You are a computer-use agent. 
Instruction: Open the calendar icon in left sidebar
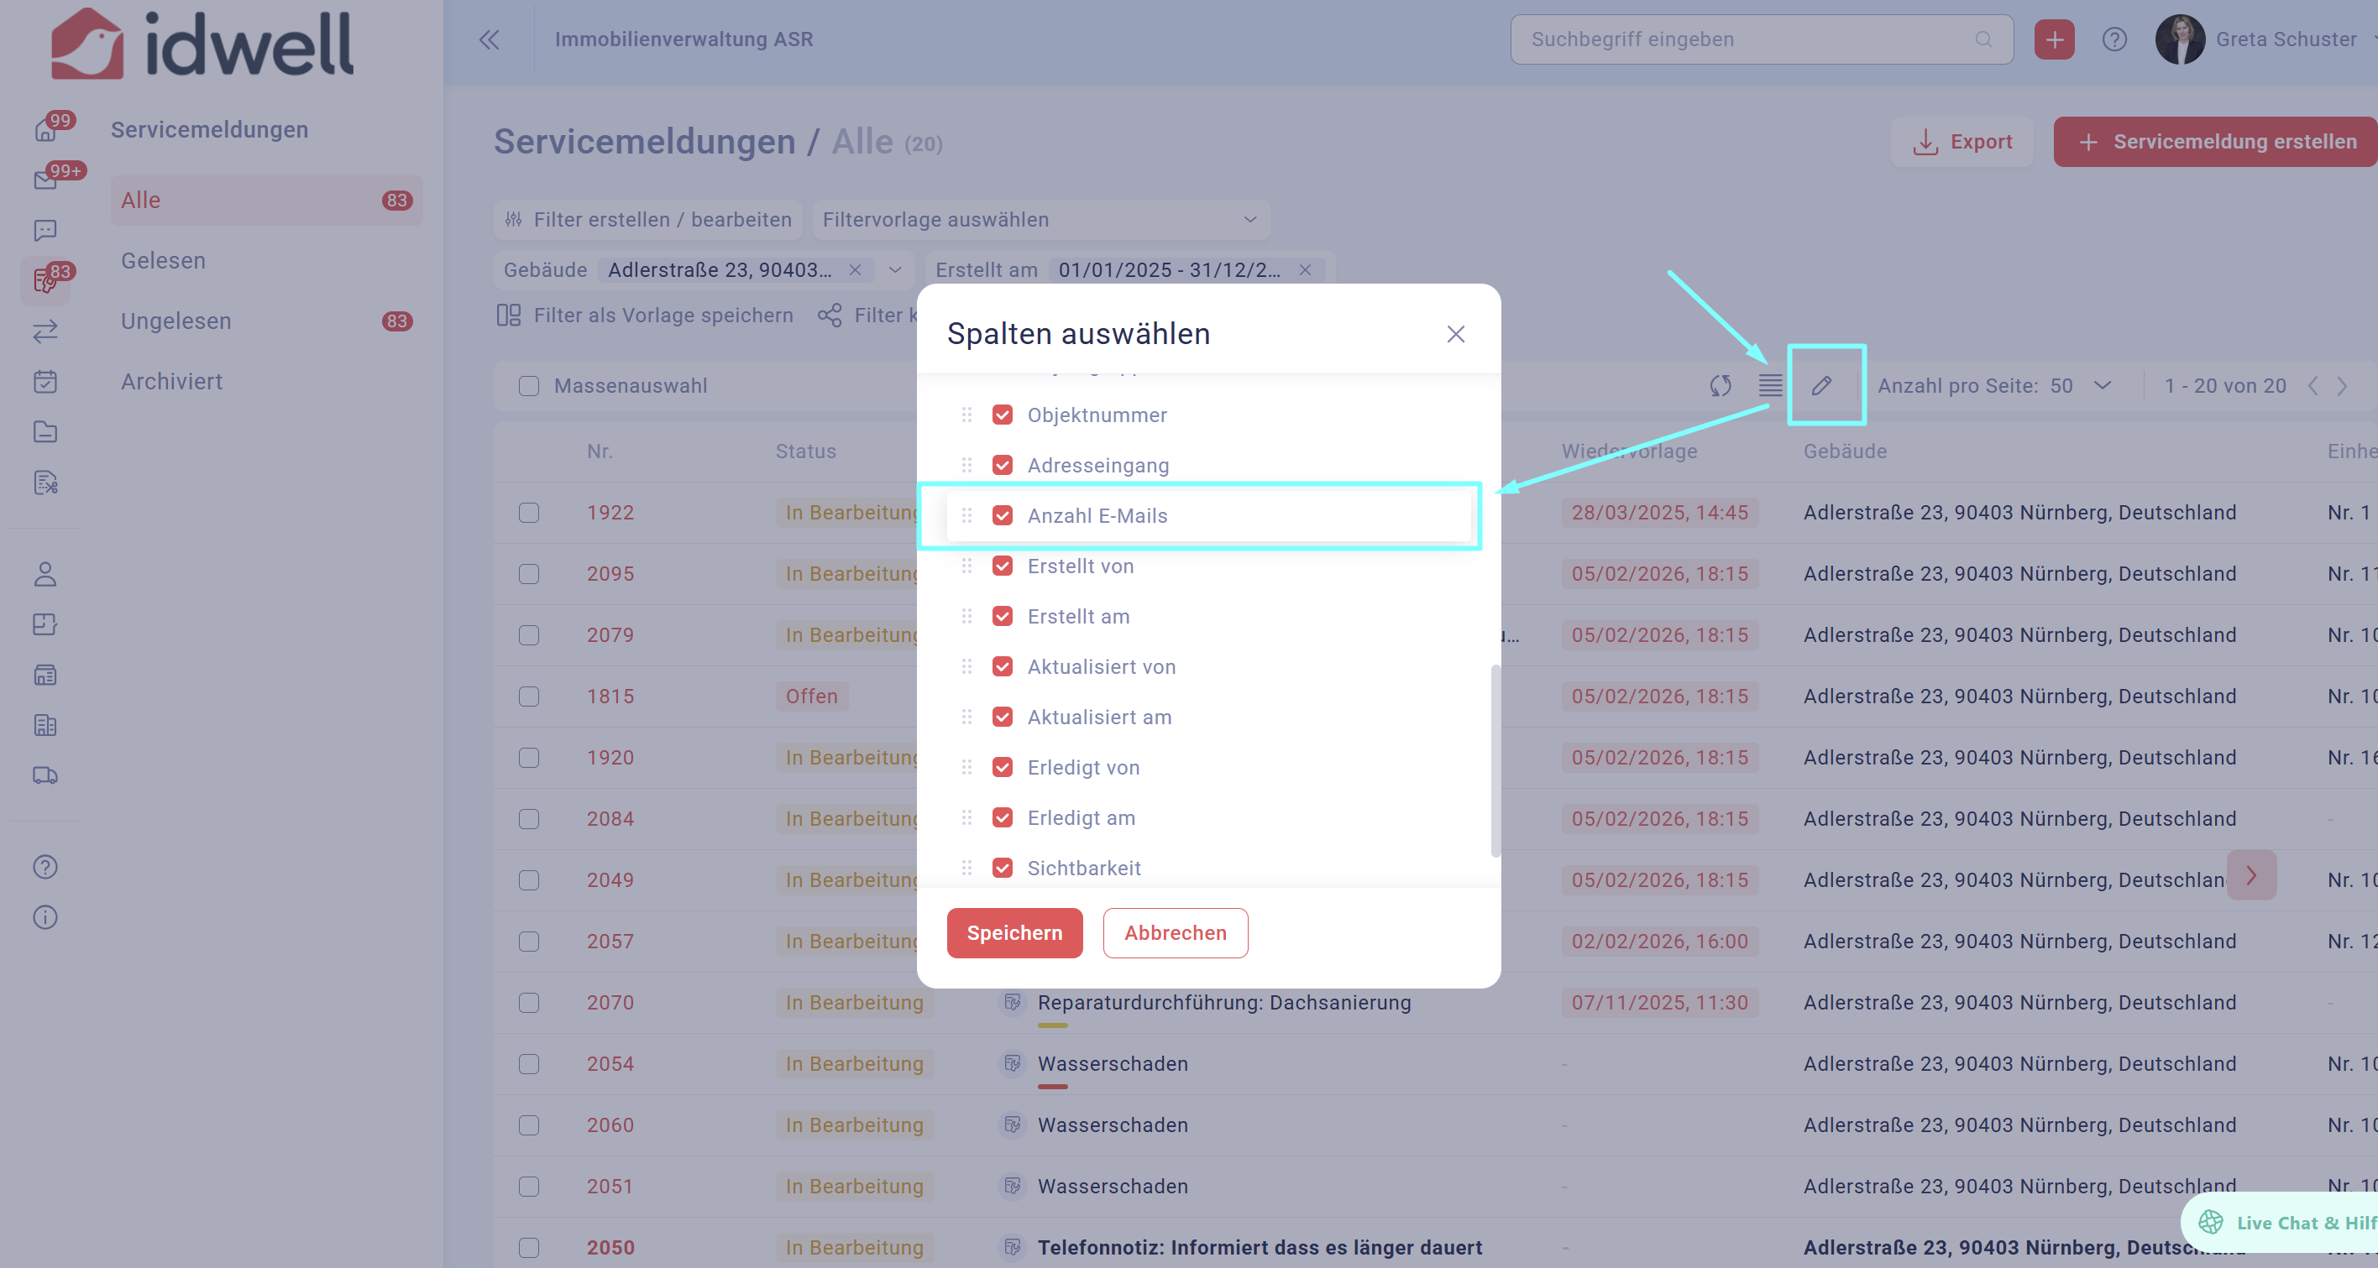point(45,381)
